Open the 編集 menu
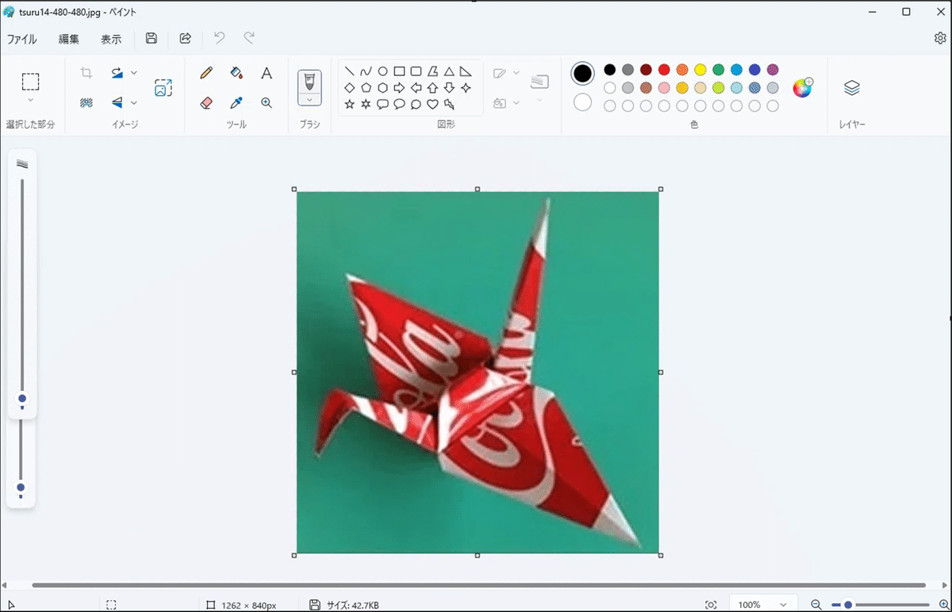The image size is (952, 612). [69, 39]
